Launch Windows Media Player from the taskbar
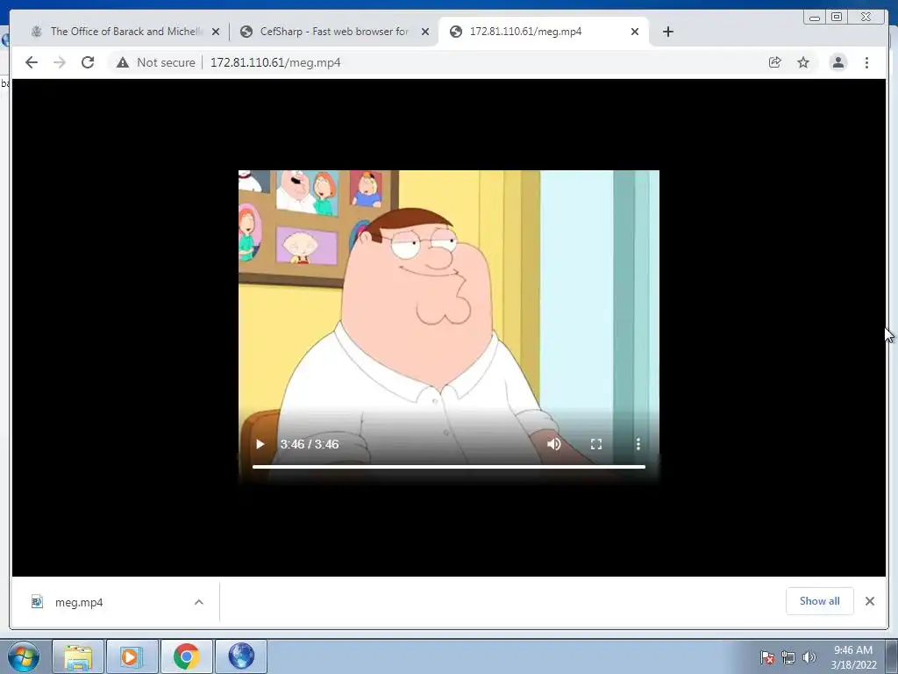 (x=132, y=656)
